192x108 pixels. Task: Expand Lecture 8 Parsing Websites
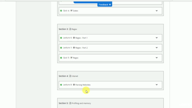tap(157, 85)
